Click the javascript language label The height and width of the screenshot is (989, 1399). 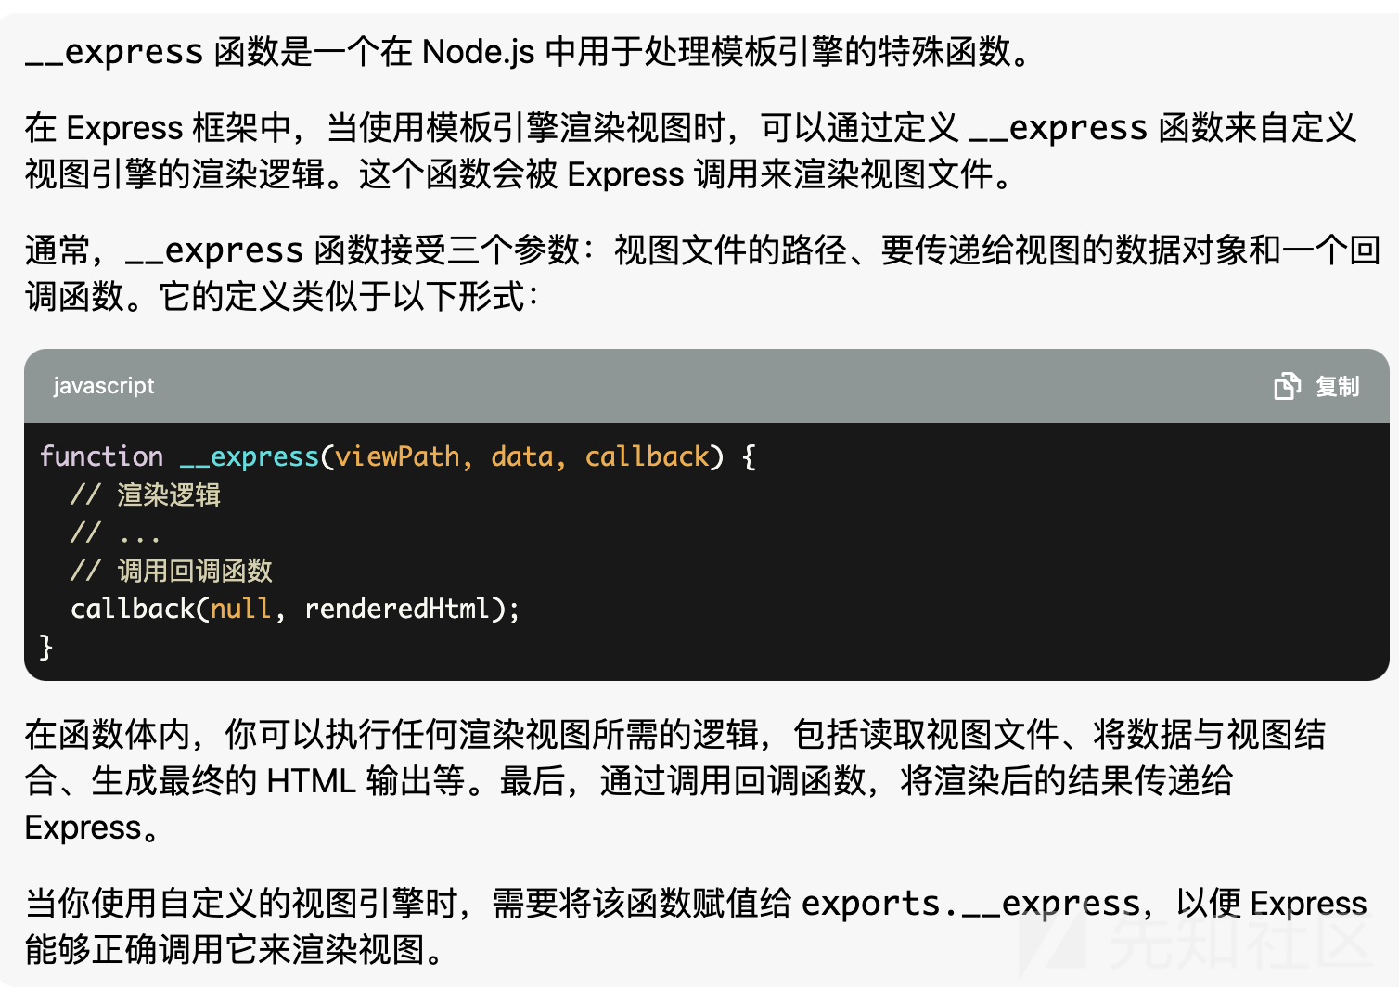click(x=104, y=386)
